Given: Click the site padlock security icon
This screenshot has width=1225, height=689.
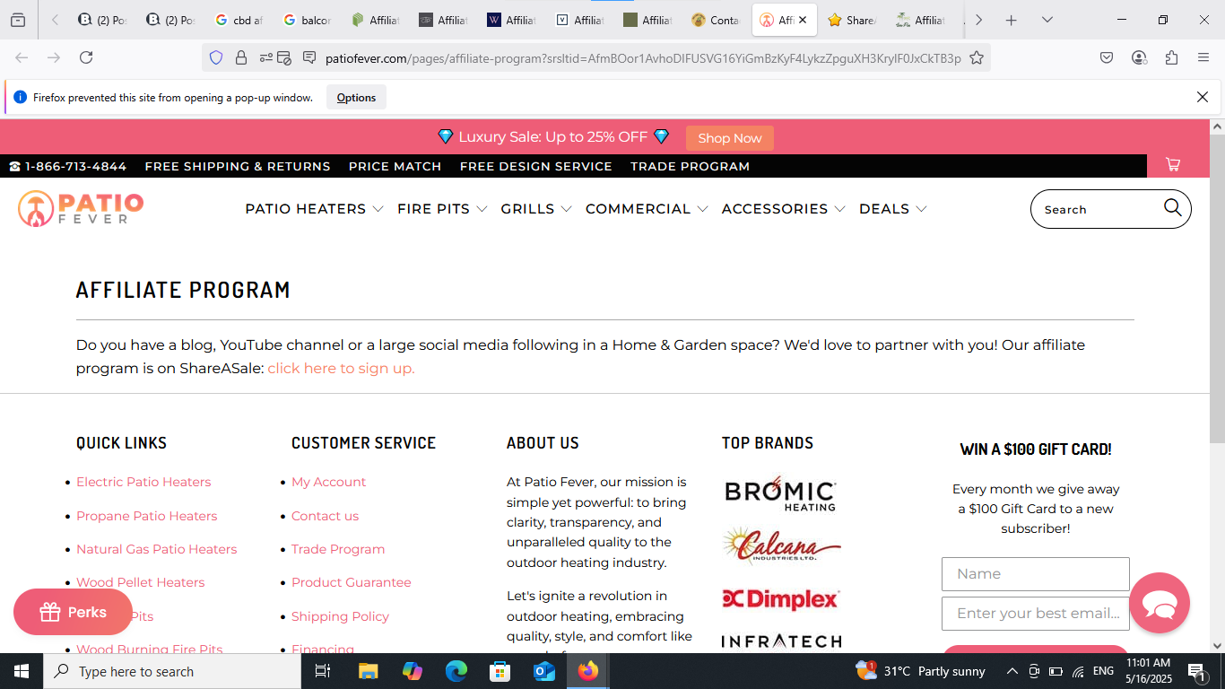Looking at the screenshot, I should [x=241, y=58].
